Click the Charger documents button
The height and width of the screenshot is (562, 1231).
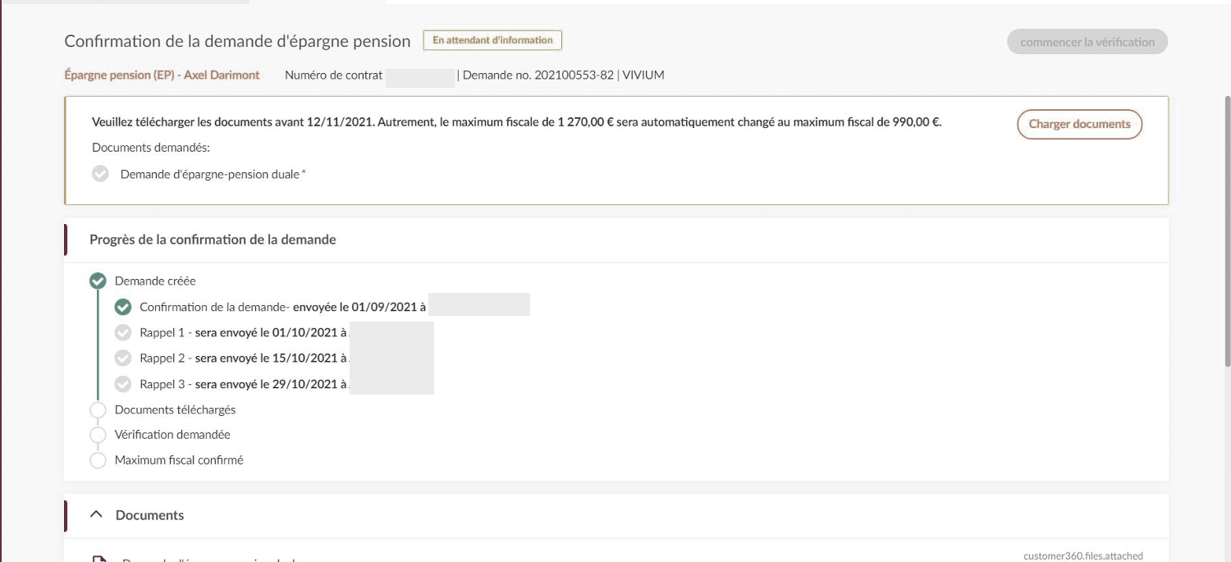(1079, 125)
